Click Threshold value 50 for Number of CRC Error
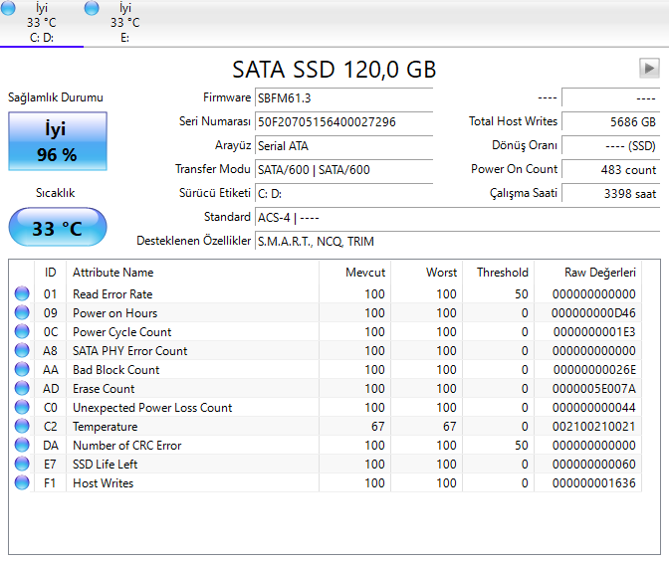The width and height of the screenshot is (669, 563). pyautogui.click(x=522, y=446)
